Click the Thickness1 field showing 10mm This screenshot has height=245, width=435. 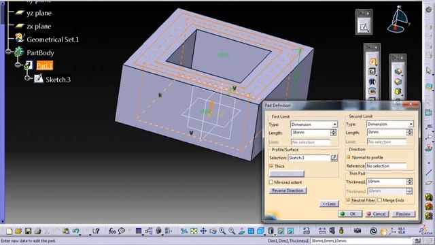[387, 182]
